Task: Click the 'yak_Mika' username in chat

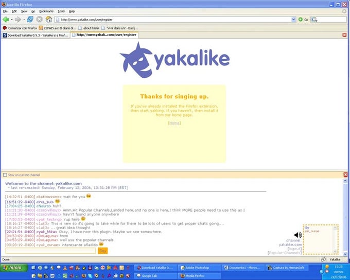Action: pyautogui.click(x=47, y=232)
